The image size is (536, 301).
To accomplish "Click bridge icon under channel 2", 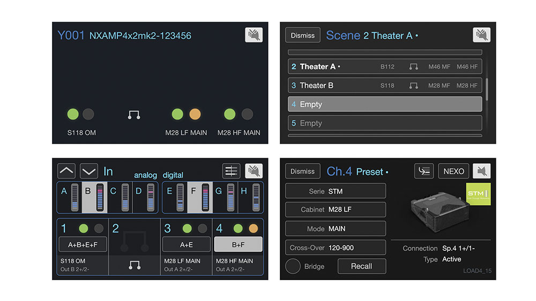I will point(135,265).
